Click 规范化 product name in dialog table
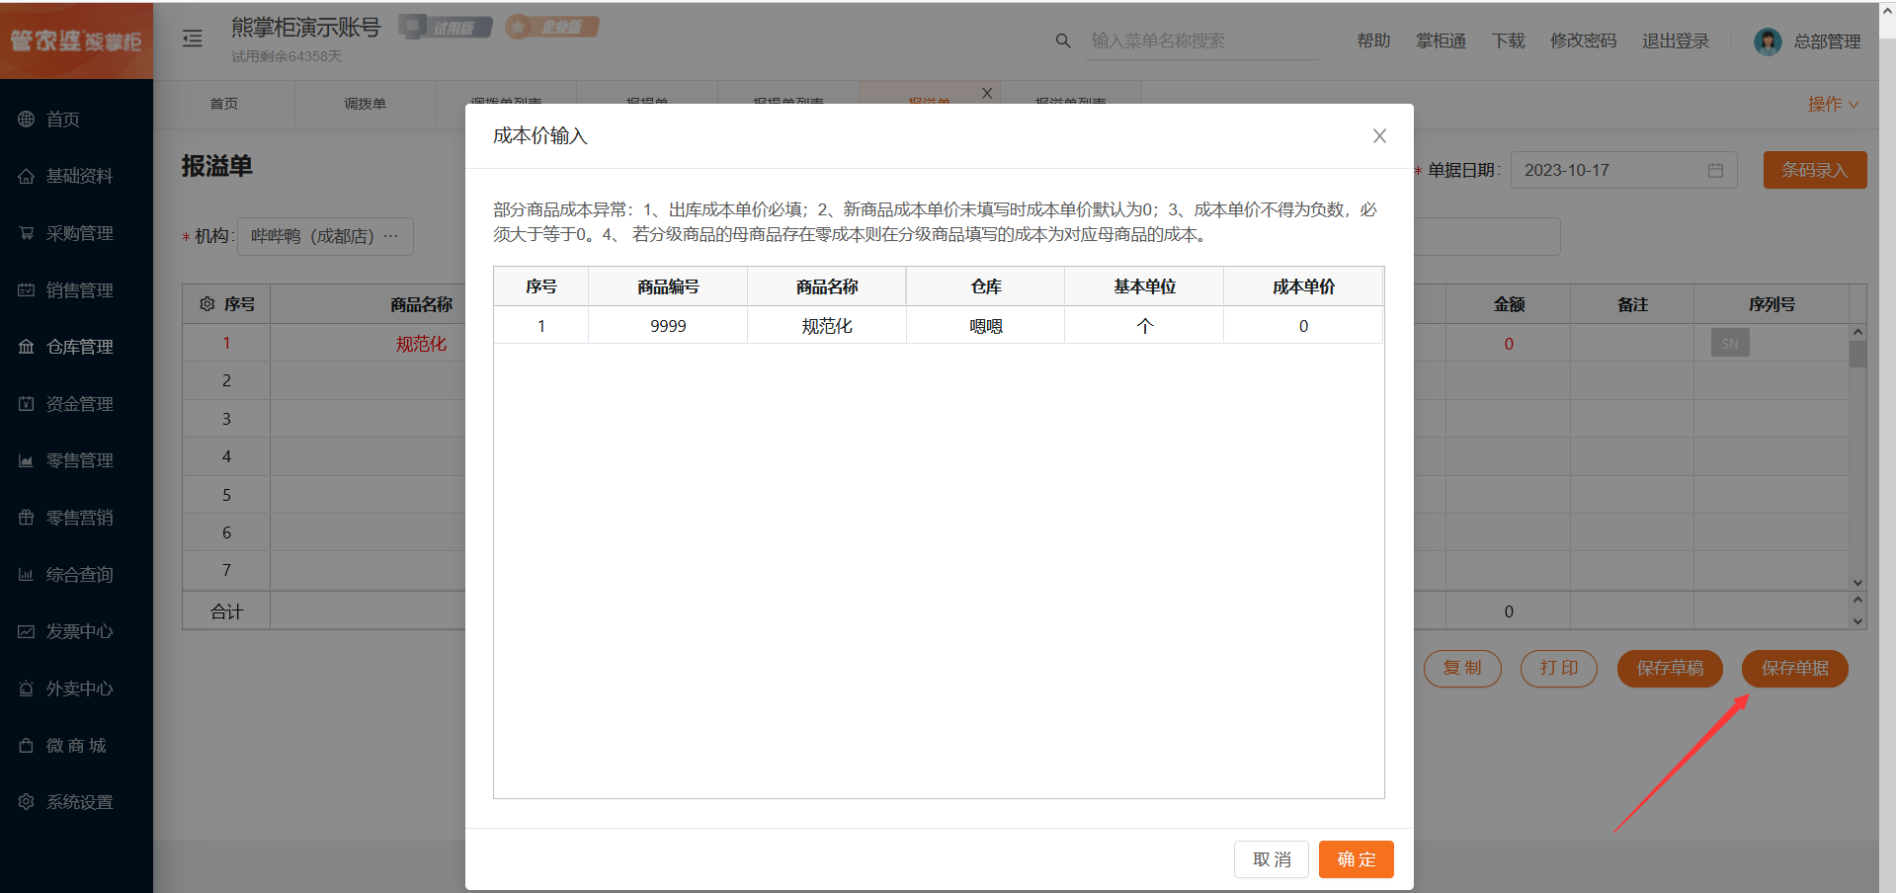 click(827, 326)
